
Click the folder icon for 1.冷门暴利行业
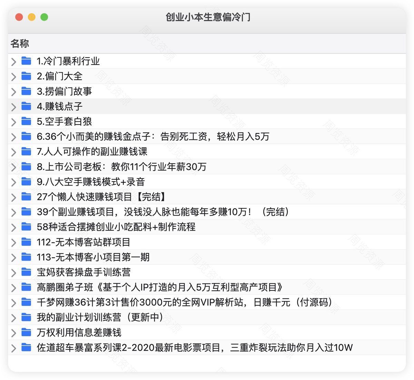coord(26,61)
